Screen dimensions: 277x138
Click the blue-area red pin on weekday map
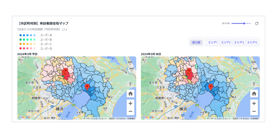(87, 87)
